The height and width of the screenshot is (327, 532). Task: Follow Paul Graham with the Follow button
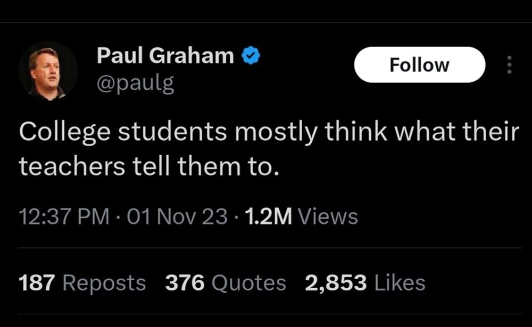pyautogui.click(x=420, y=65)
